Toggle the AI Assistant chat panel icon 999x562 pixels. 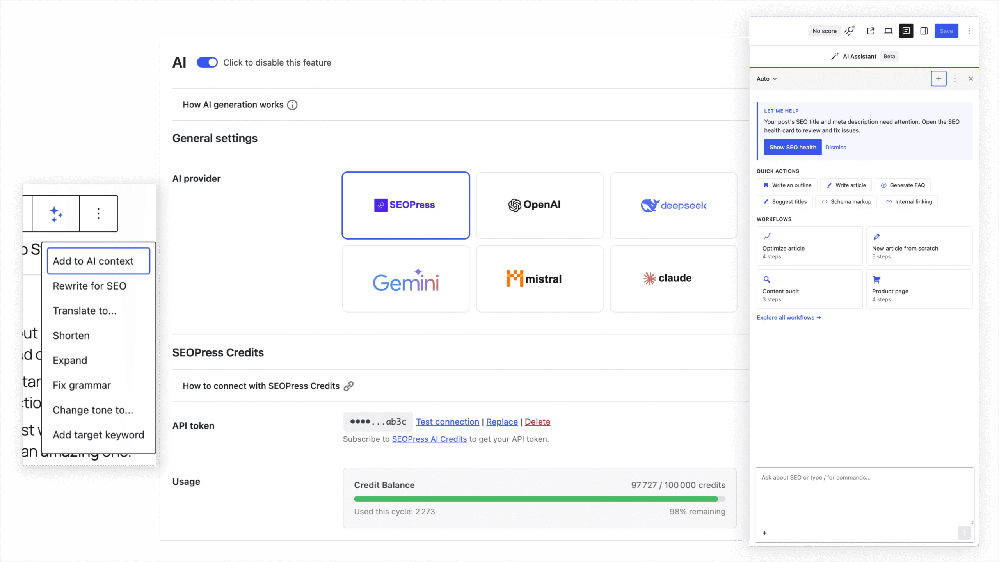point(906,31)
